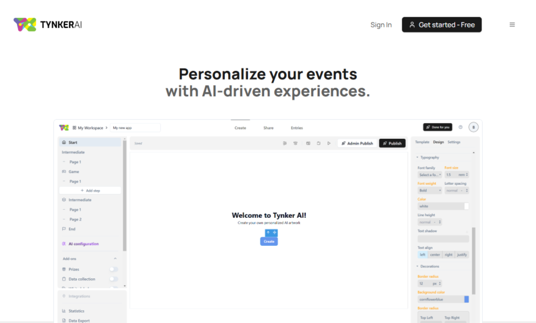Open the Letter spacing normal selector
Screen dimensions: 536x323
point(457,190)
